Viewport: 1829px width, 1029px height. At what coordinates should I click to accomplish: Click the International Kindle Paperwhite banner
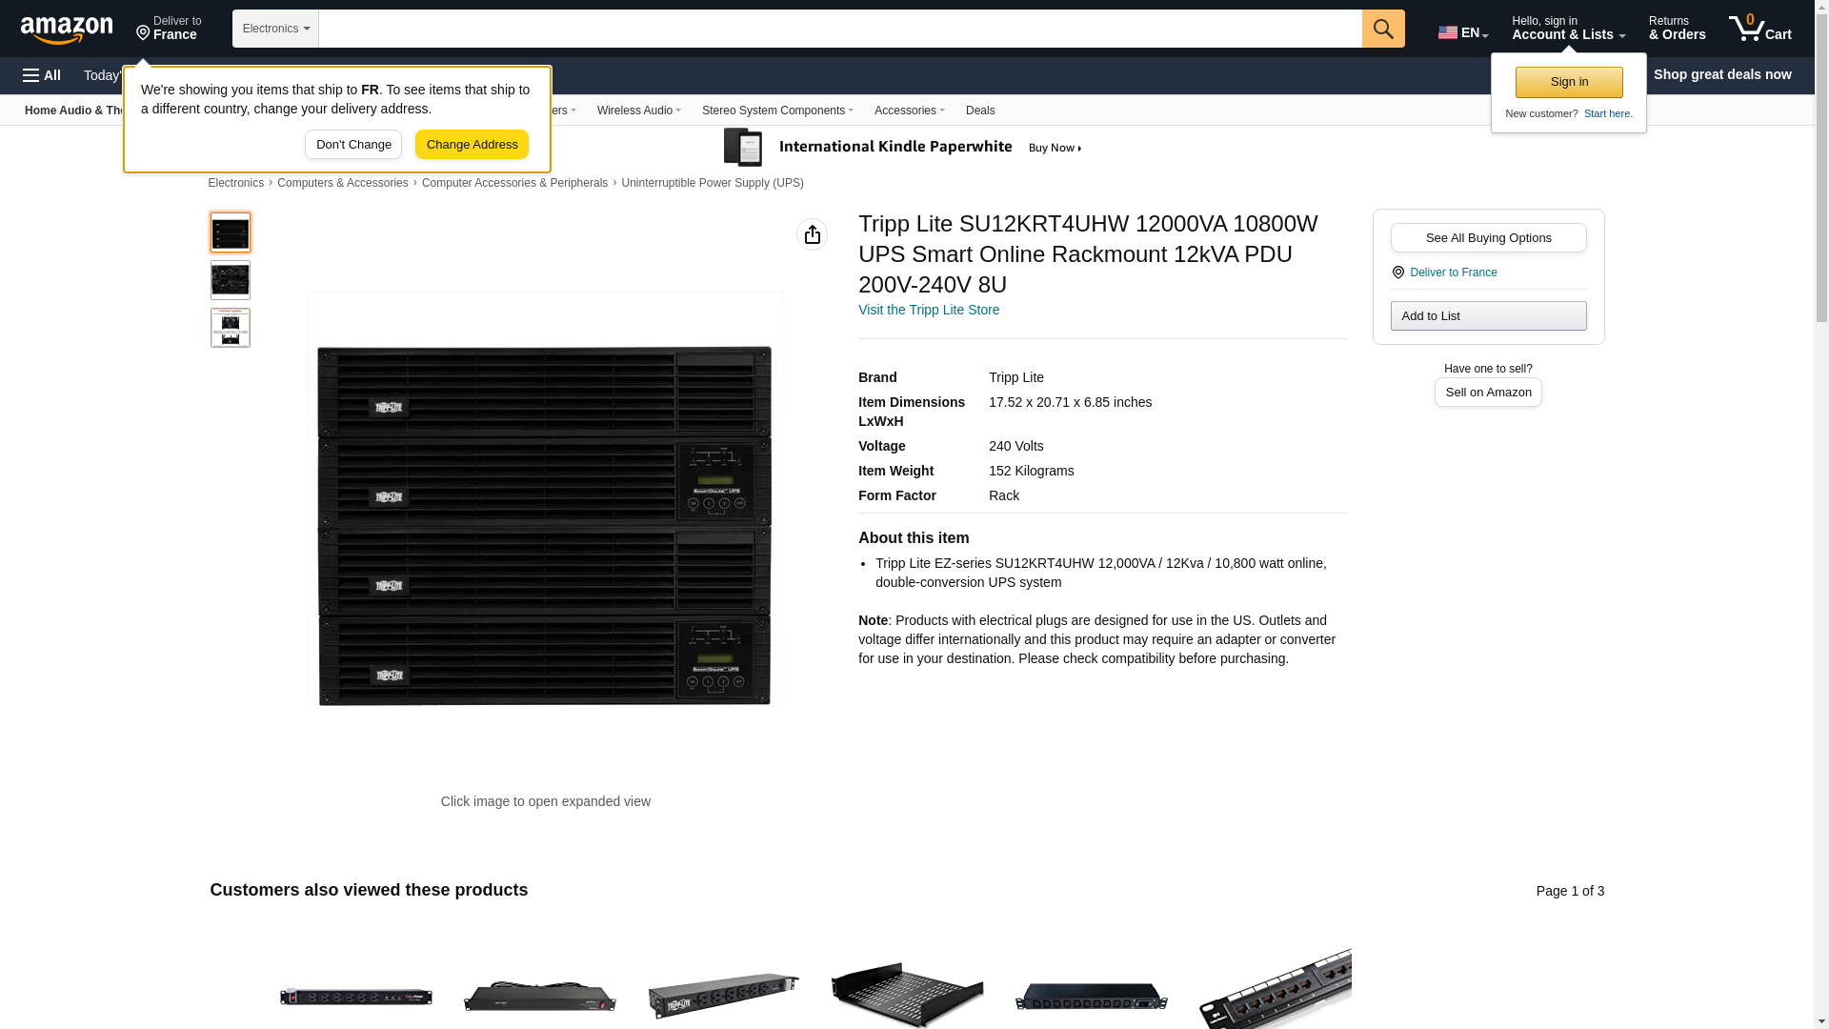pyautogui.click(x=903, y=148)
